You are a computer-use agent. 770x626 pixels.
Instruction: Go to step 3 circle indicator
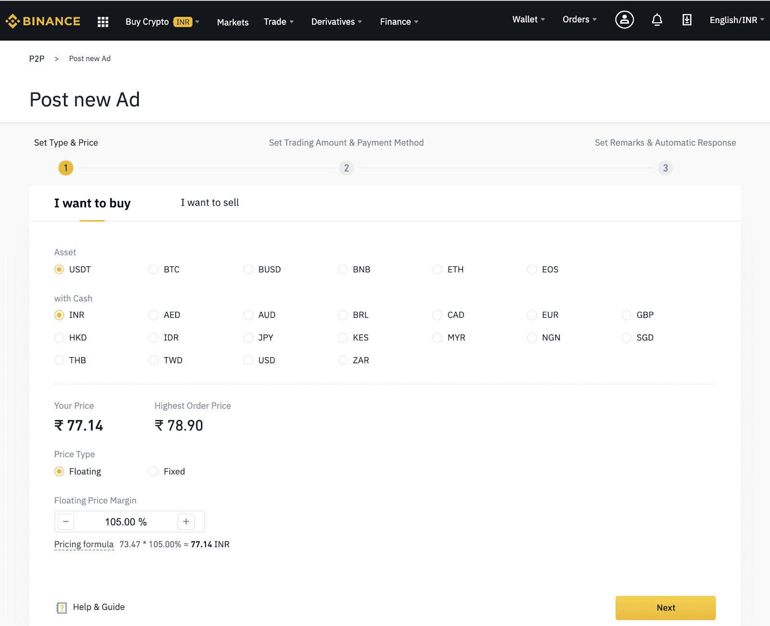[666, 168]
